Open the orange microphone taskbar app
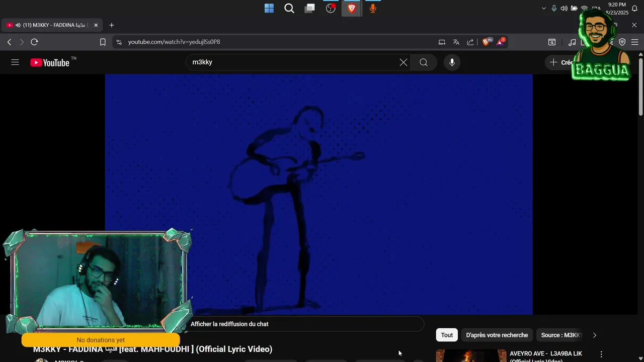Image resolution: width=644 pixels, height=362 pixels. click(373, 8)
